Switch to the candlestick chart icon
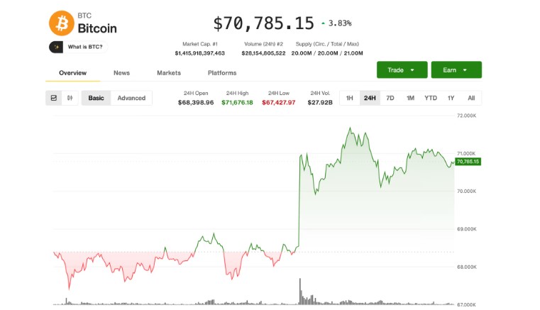Screen dimensions: 540x310 70,98
